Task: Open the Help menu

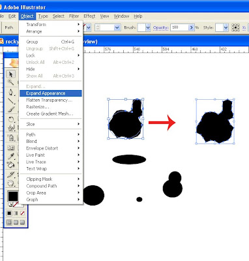Action: (138, 16)
